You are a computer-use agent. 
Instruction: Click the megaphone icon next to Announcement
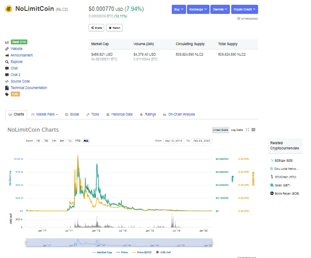[x=7, y=55]
